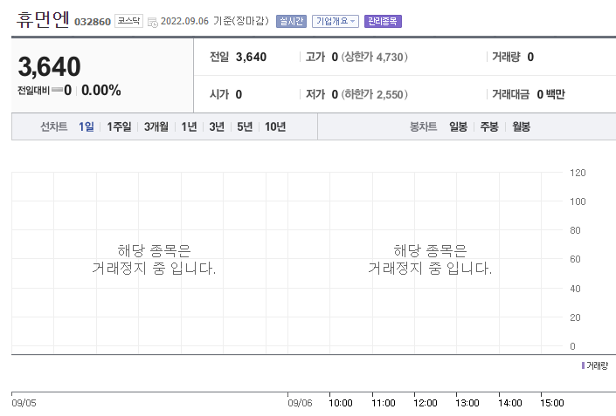Select the 5년 line chart tab

(245, 126)
